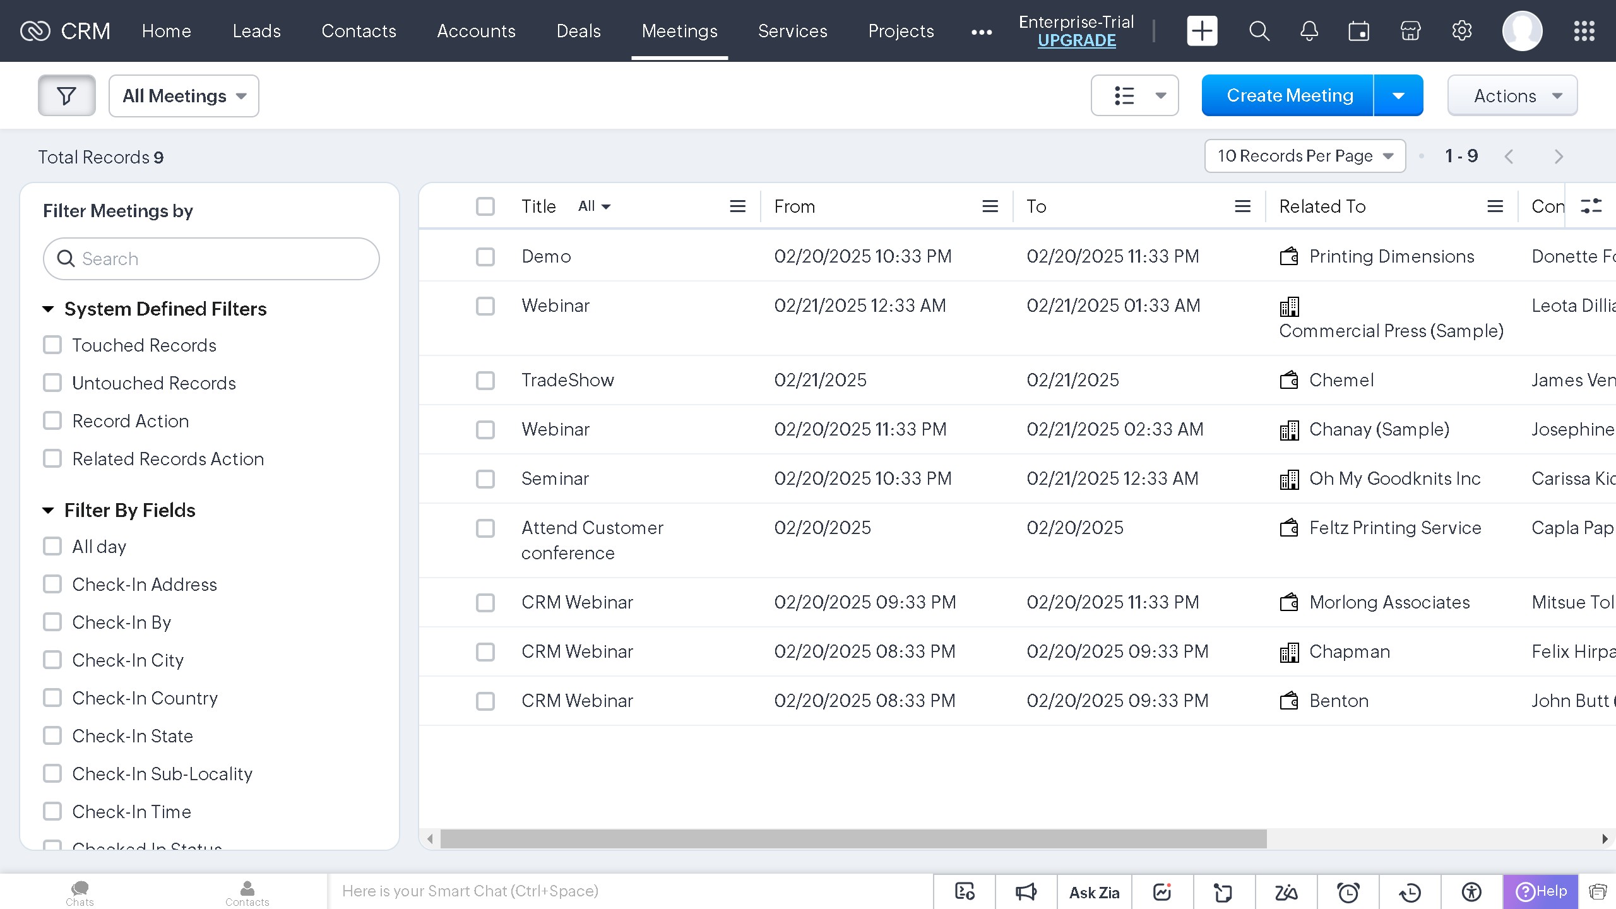
Task: Enable the All day field filter
Action: point(52,547)
